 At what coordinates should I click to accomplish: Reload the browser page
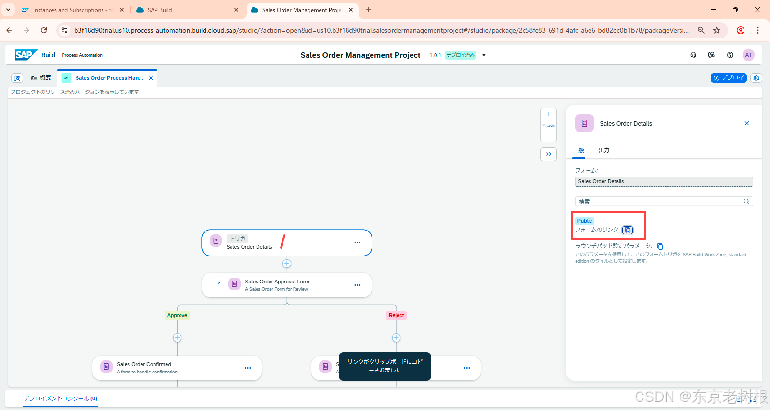pyautogui.click(x=44, y=30)
